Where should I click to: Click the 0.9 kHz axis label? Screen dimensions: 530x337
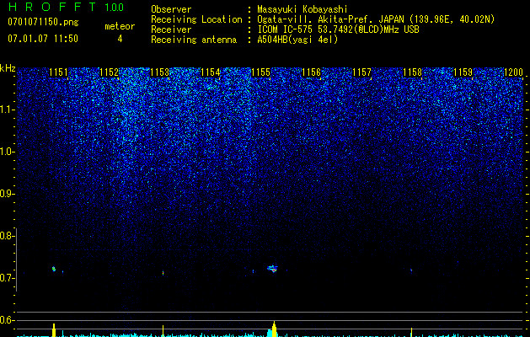7,194
